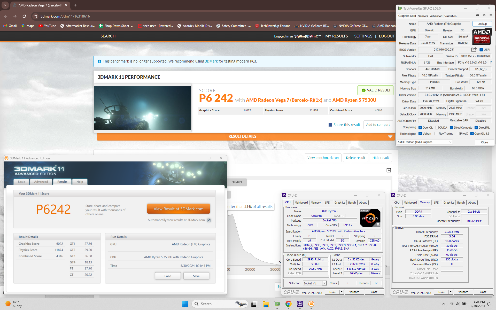This screenshot has width=496, height=310.
Task: Open File Explorer from the taskbar
Action: point(266,304)
